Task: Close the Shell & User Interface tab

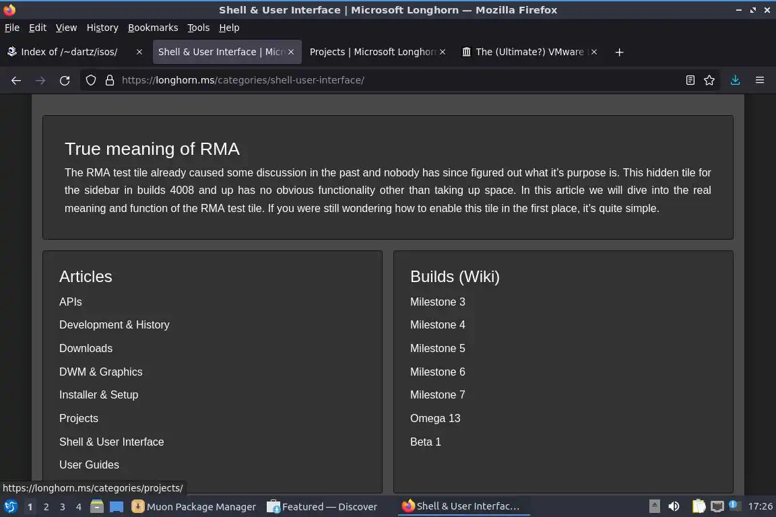Action: [x=291, y=52]
